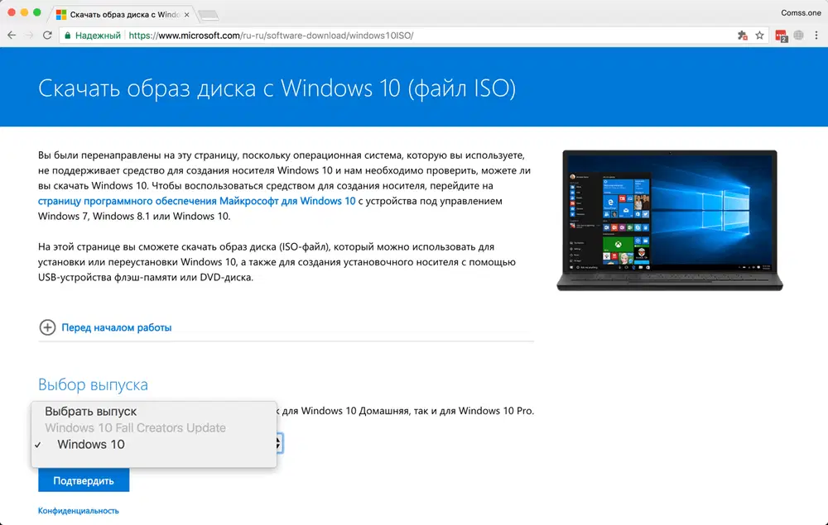Screen dimensions: 828x525
Task: Open Chrome's three-dot menu
Action: point(816,36)
